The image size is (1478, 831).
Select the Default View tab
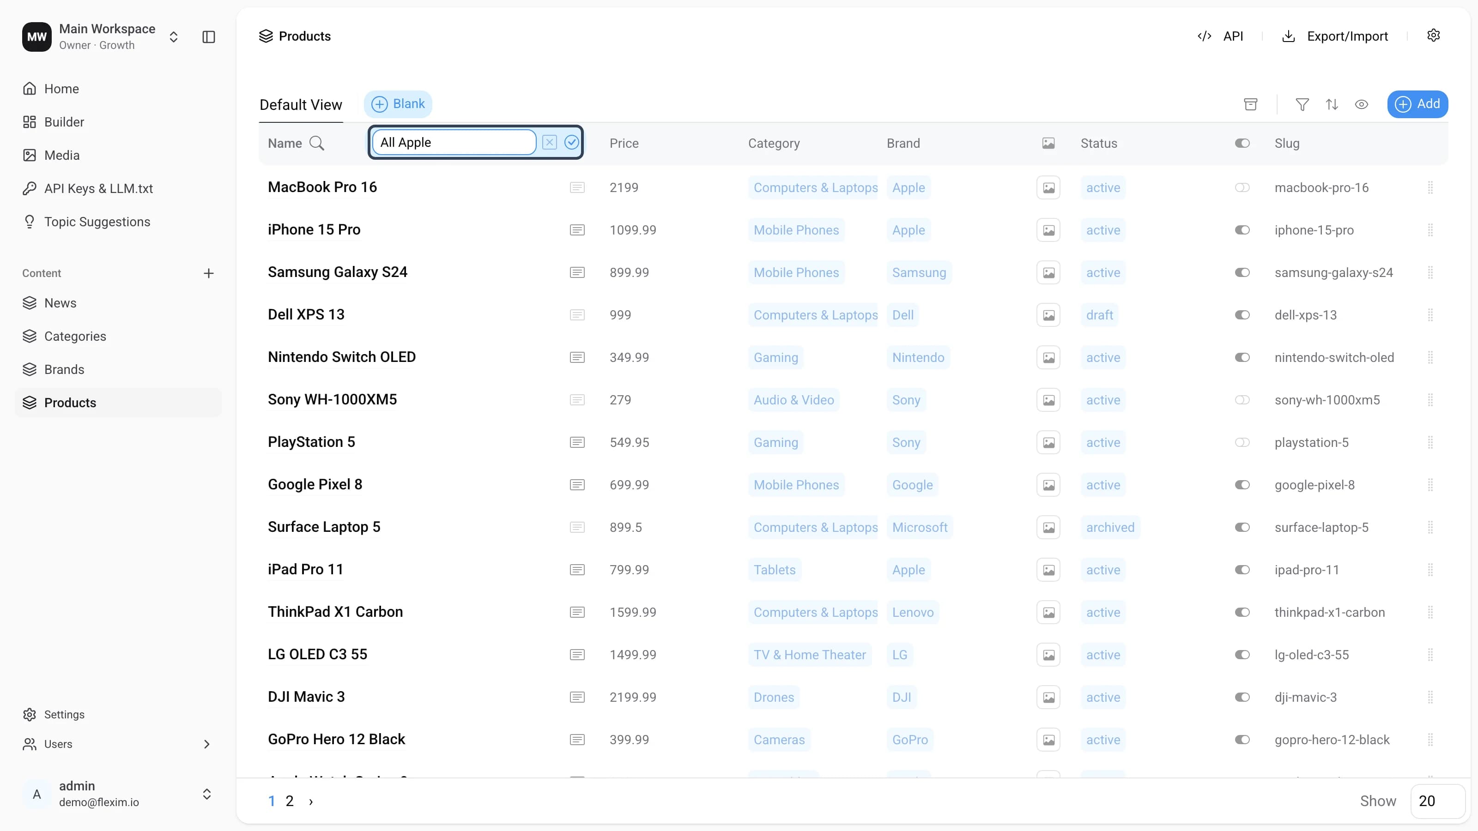coord(301,105)
